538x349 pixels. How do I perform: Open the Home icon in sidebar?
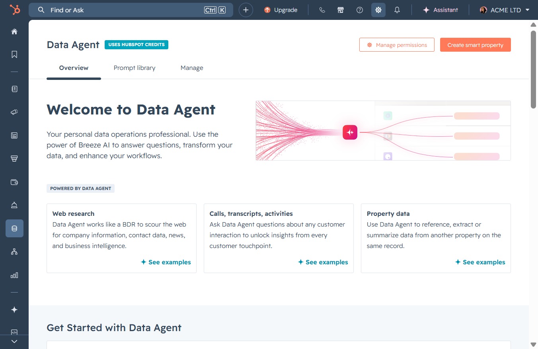pos(14,31)
